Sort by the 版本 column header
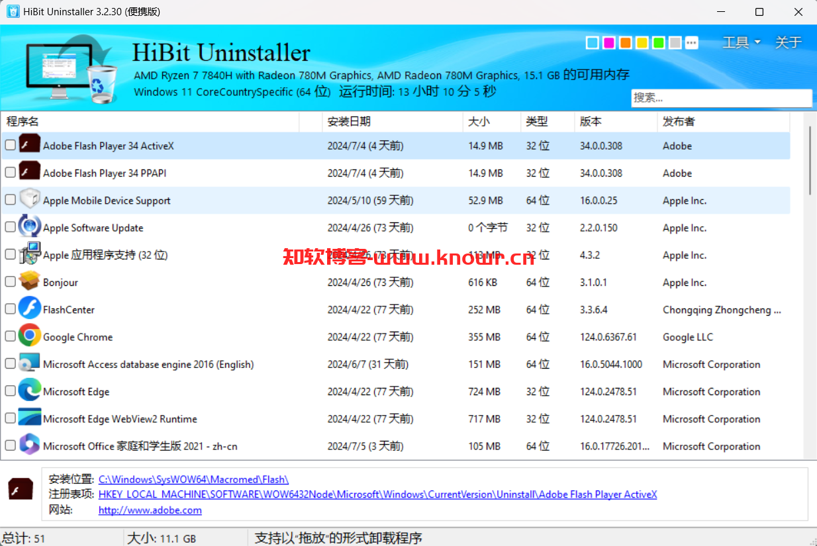Viewport: 817px width, 546px height. (616, 122)
